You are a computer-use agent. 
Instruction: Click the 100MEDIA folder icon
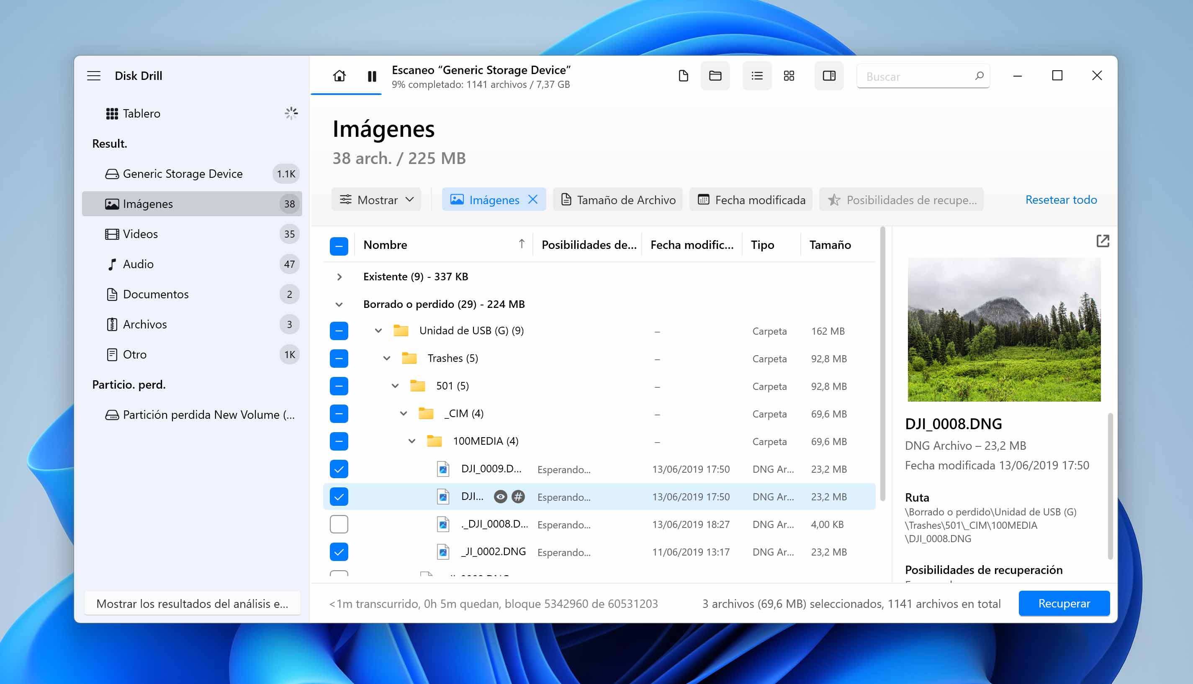(x=435, y=441)
